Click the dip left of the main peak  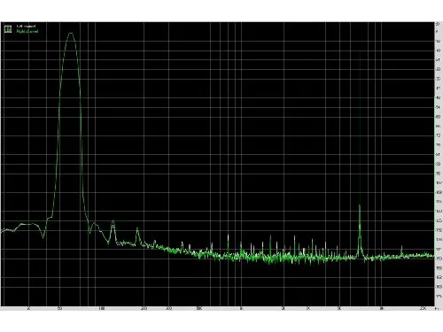43,237
